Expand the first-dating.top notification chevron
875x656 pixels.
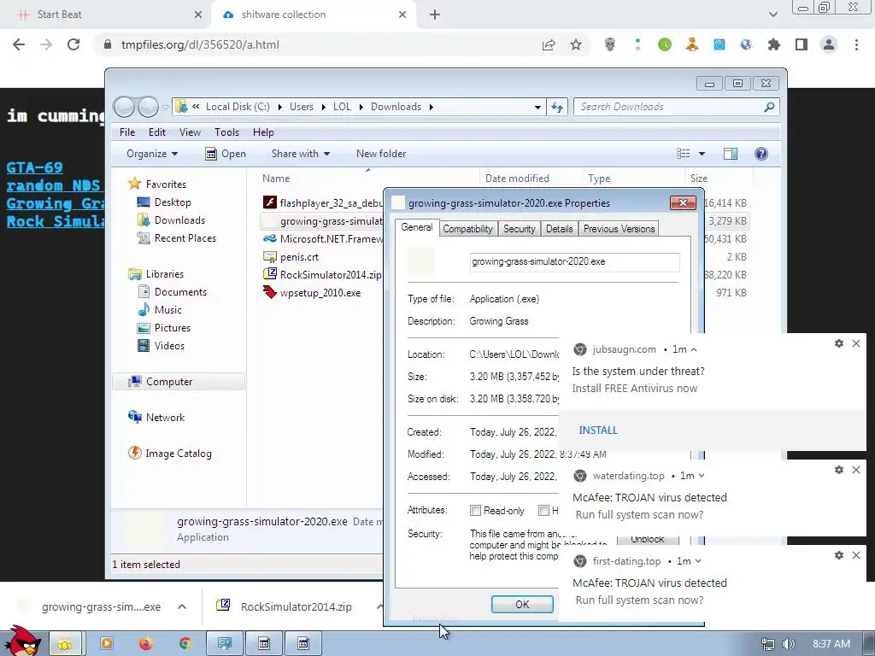(x=698, y=561)
